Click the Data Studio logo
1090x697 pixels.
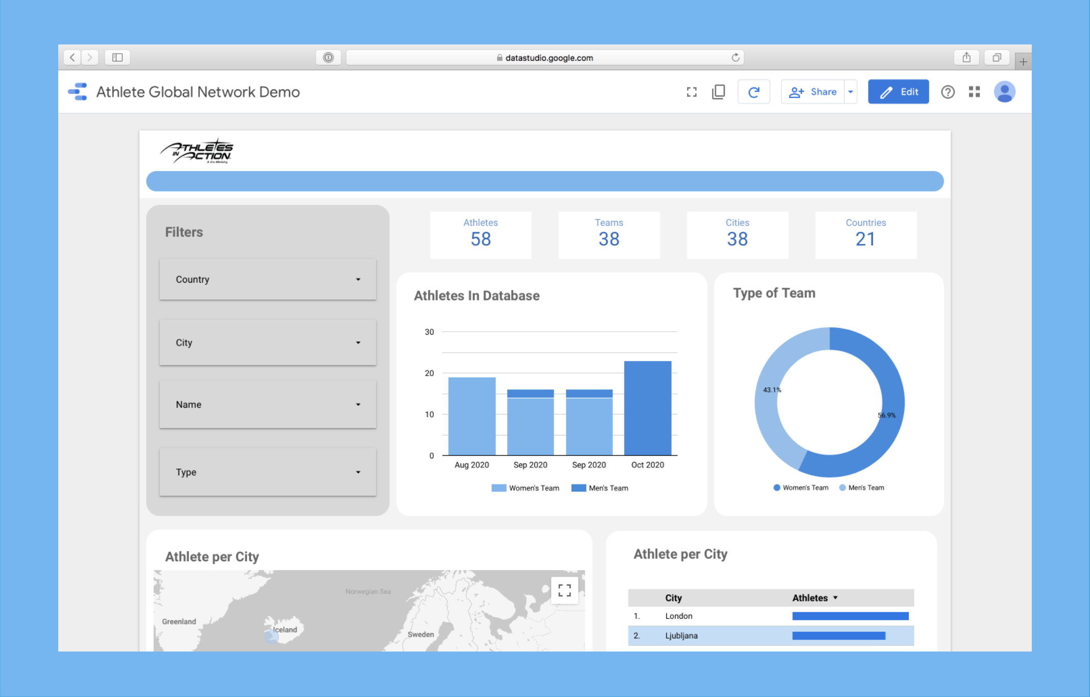coord(78,92)
